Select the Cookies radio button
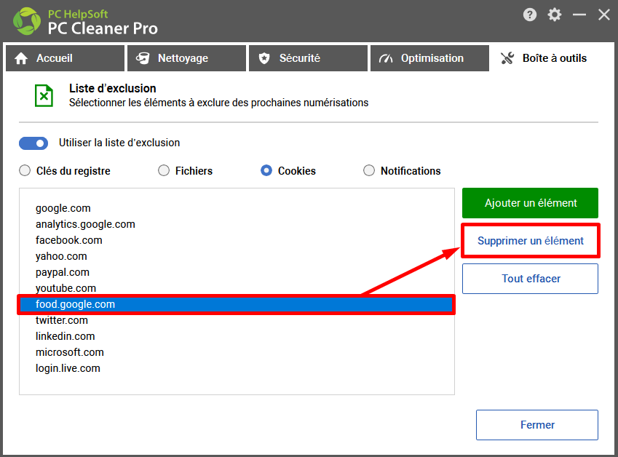The width and height of the screenshot is (618, 457). [266, 170]
